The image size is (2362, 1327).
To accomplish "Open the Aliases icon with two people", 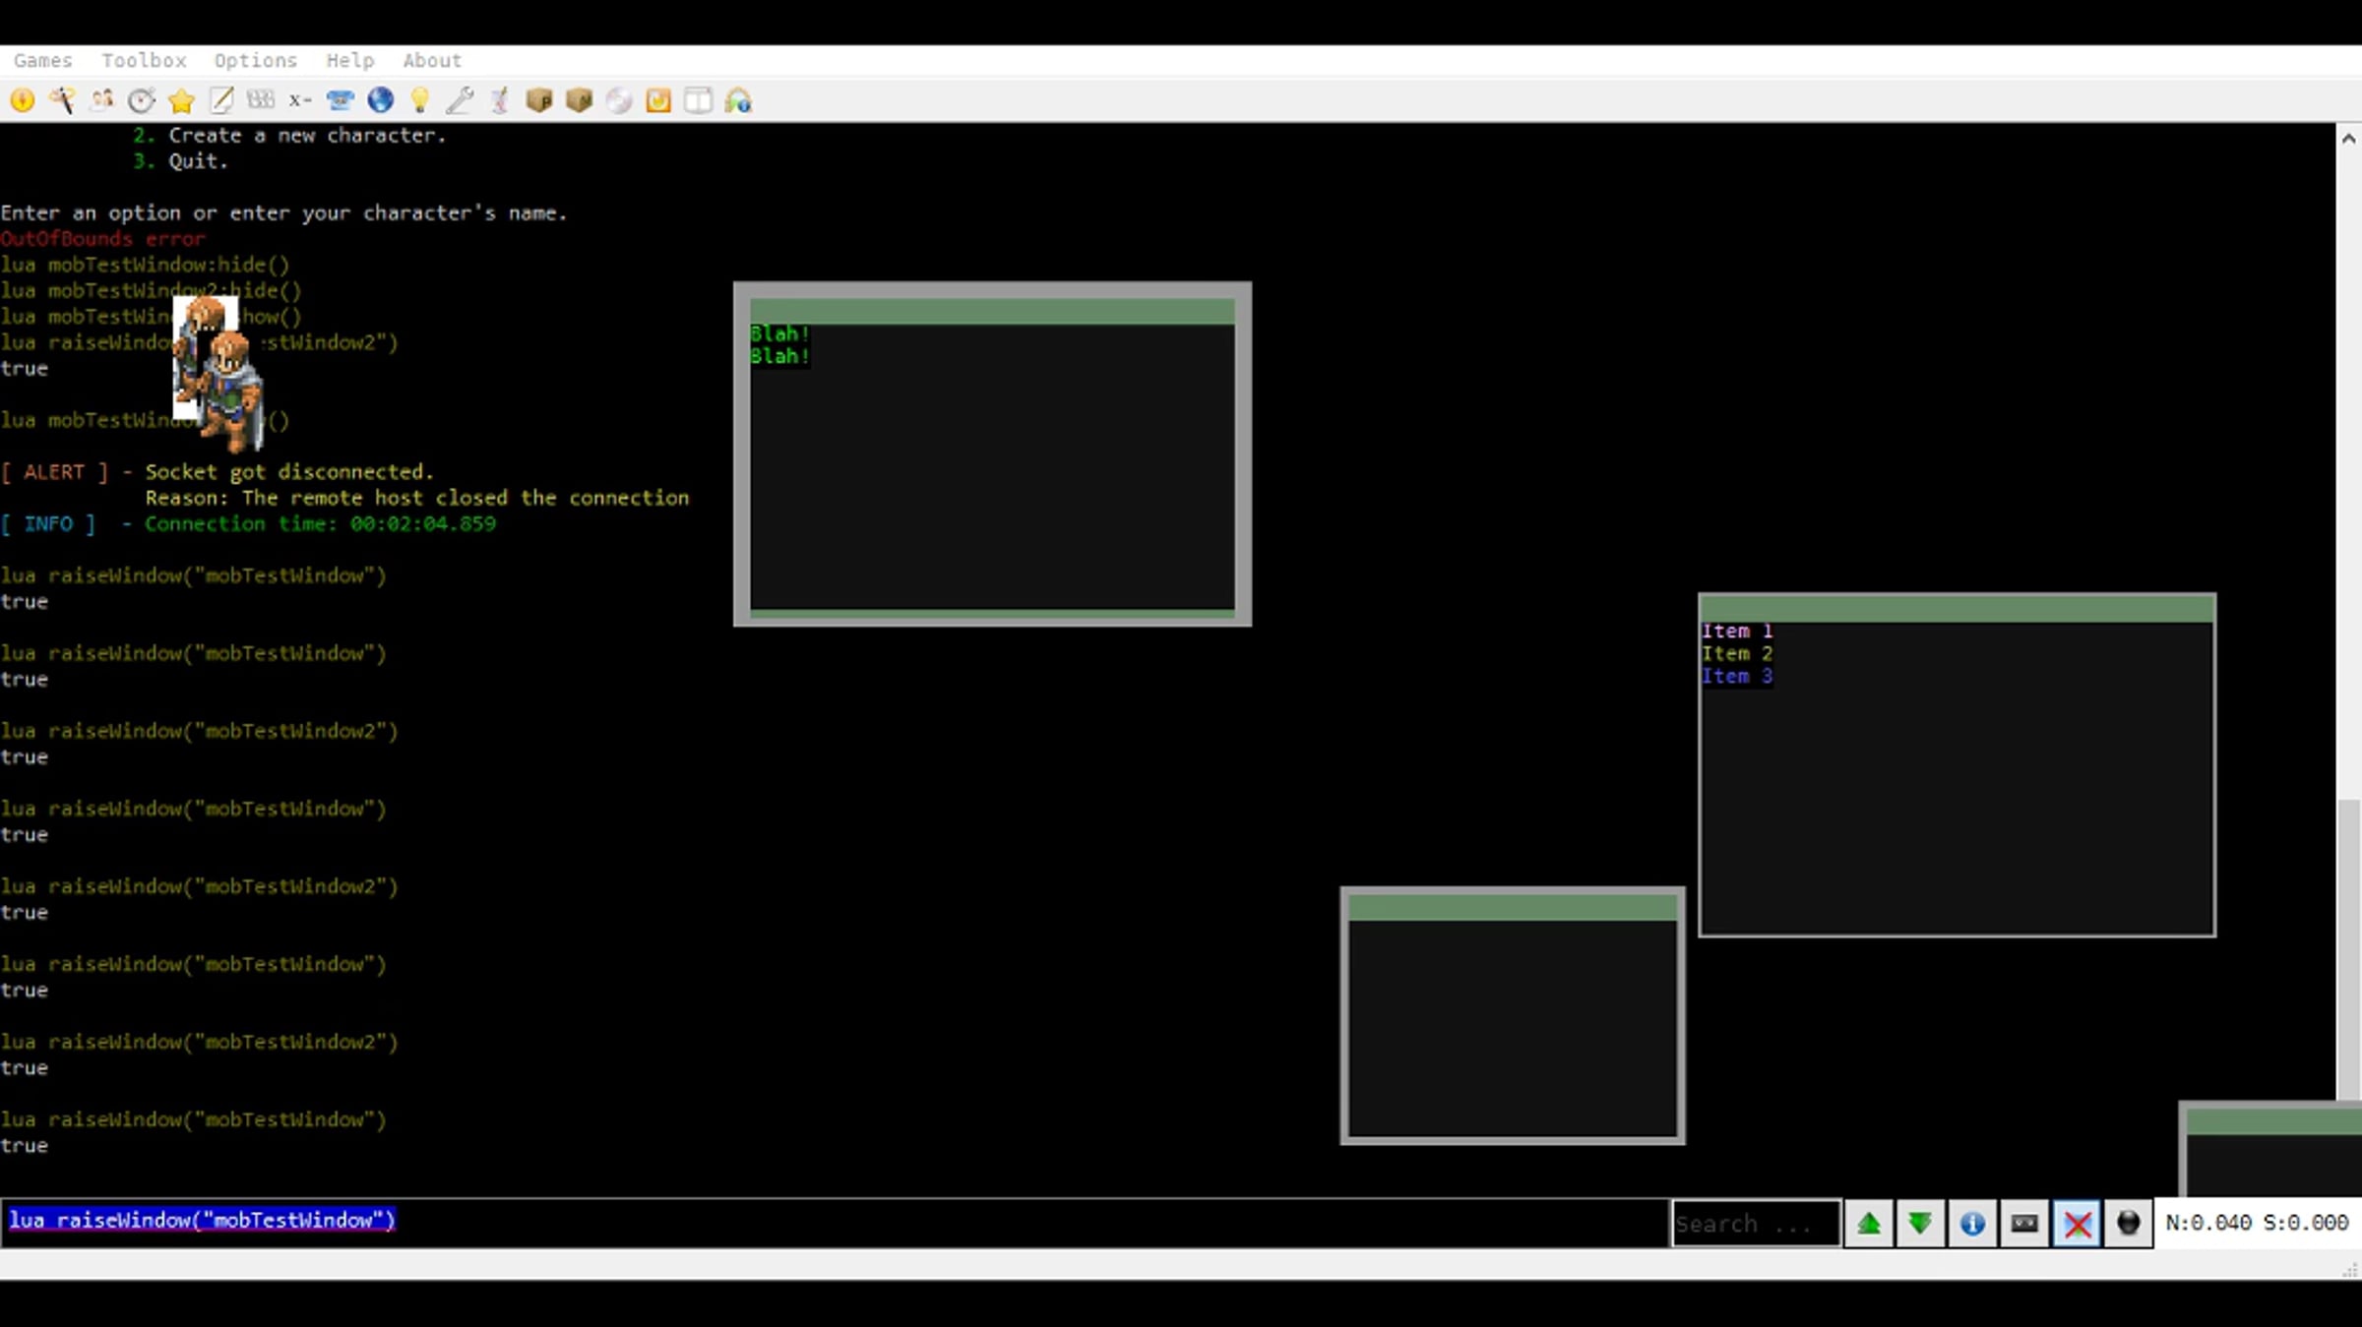I will coord(102,100).
